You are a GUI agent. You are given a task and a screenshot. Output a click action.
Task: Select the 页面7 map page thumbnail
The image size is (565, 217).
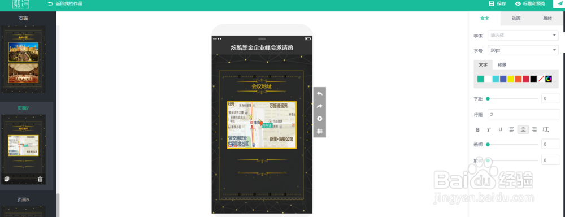coord(23,150)
